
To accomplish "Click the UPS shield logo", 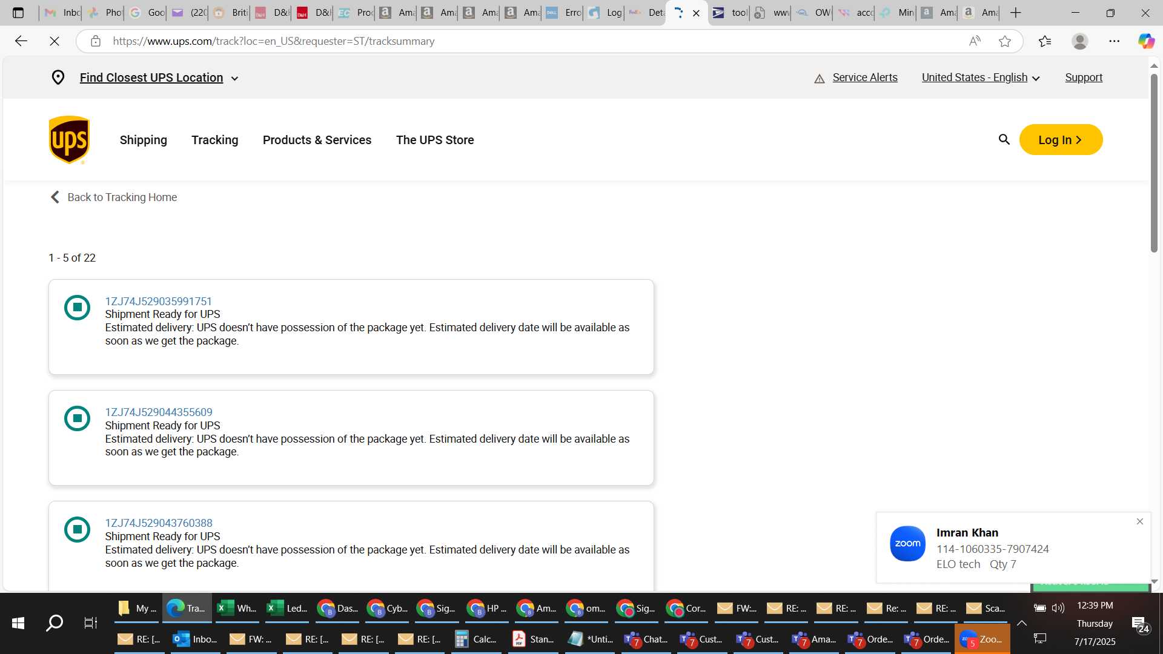I will (69, 140).
